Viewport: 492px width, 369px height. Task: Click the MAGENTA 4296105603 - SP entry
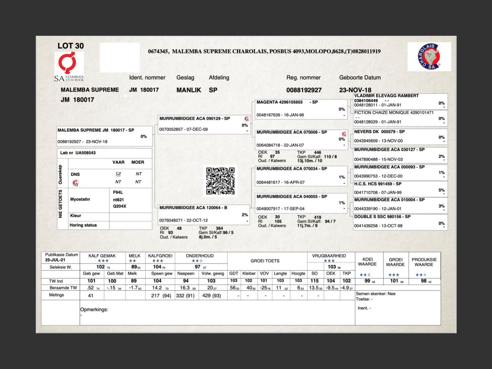point(301,109)
